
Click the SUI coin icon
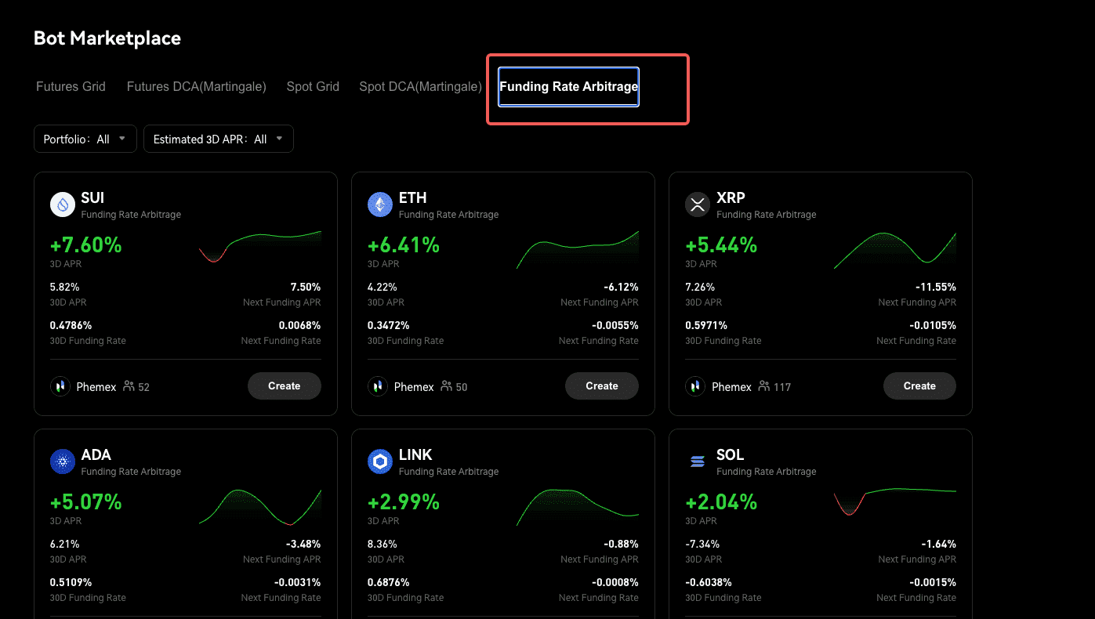[63, 205]
